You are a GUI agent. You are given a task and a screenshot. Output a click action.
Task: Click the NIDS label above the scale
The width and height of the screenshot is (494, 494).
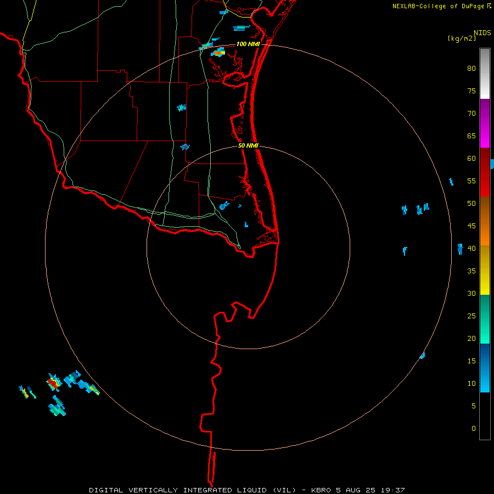[x=482, y=32]
